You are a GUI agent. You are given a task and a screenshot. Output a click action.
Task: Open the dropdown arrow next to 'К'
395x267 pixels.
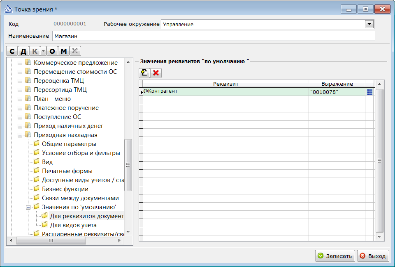[x=43, y=51]
